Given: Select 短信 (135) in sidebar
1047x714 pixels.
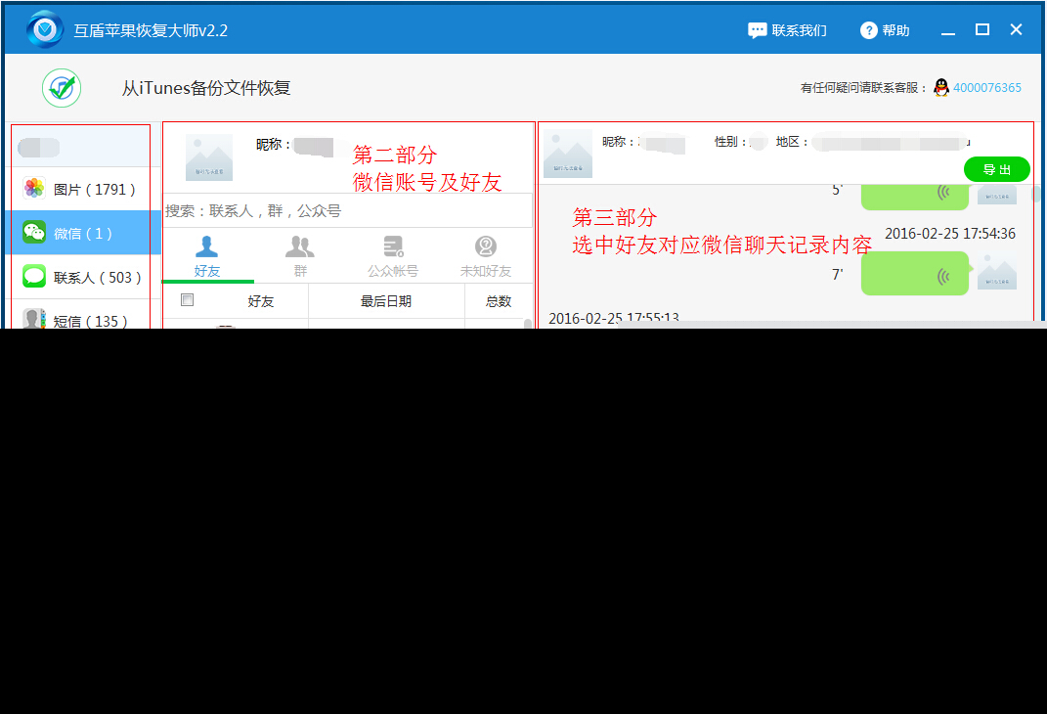Looking at the screenshot, I should 83,314.
